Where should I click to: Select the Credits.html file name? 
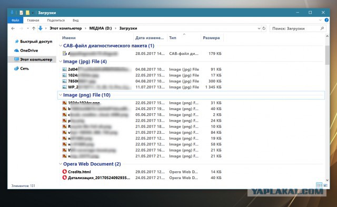coord(80,172)
